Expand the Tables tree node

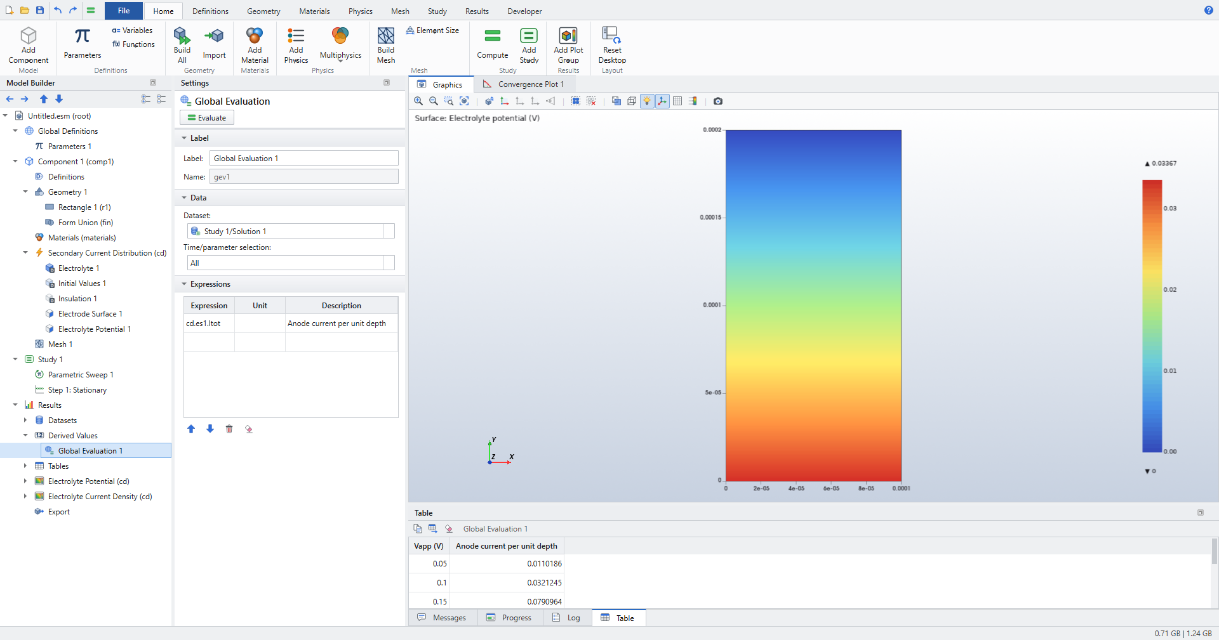click(x=25, y=466)
